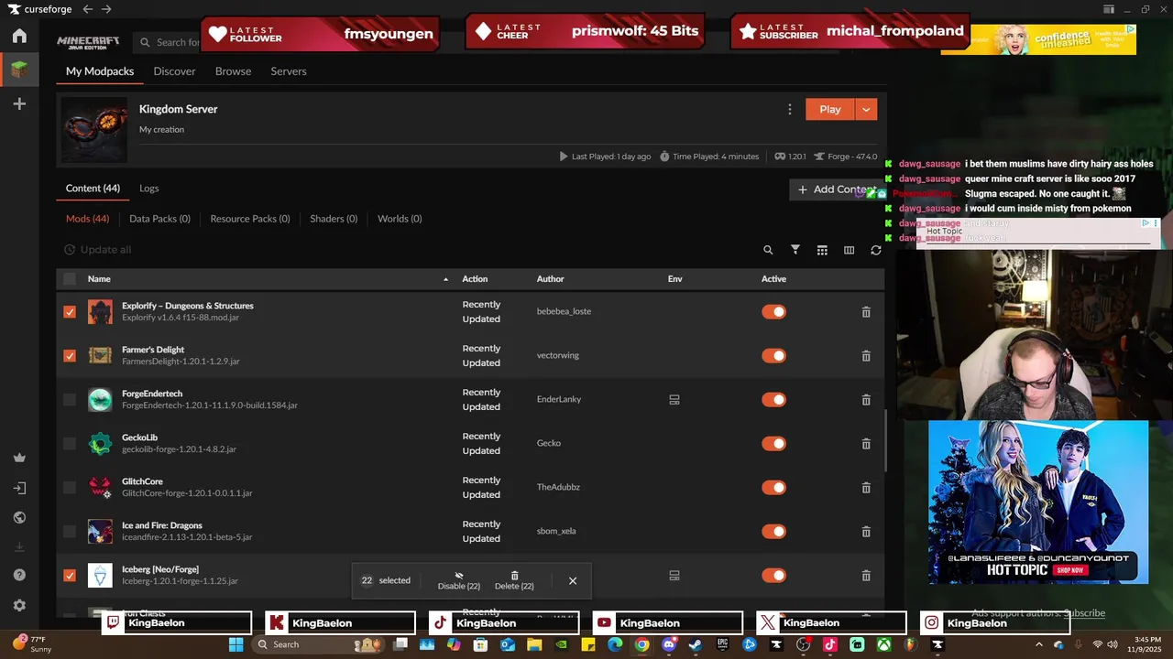Click the Subscribe link
The height and width of the screenshot is (659, 1173).
pyautogui.click(x=1084, y=613)
